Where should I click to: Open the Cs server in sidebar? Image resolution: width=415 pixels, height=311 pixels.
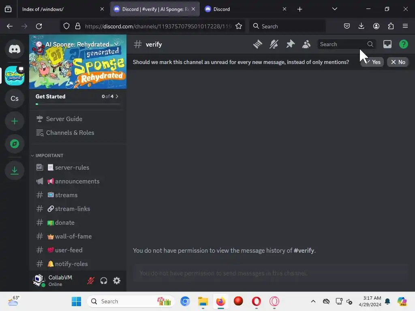pyautogui.click(x=15, y=98)
